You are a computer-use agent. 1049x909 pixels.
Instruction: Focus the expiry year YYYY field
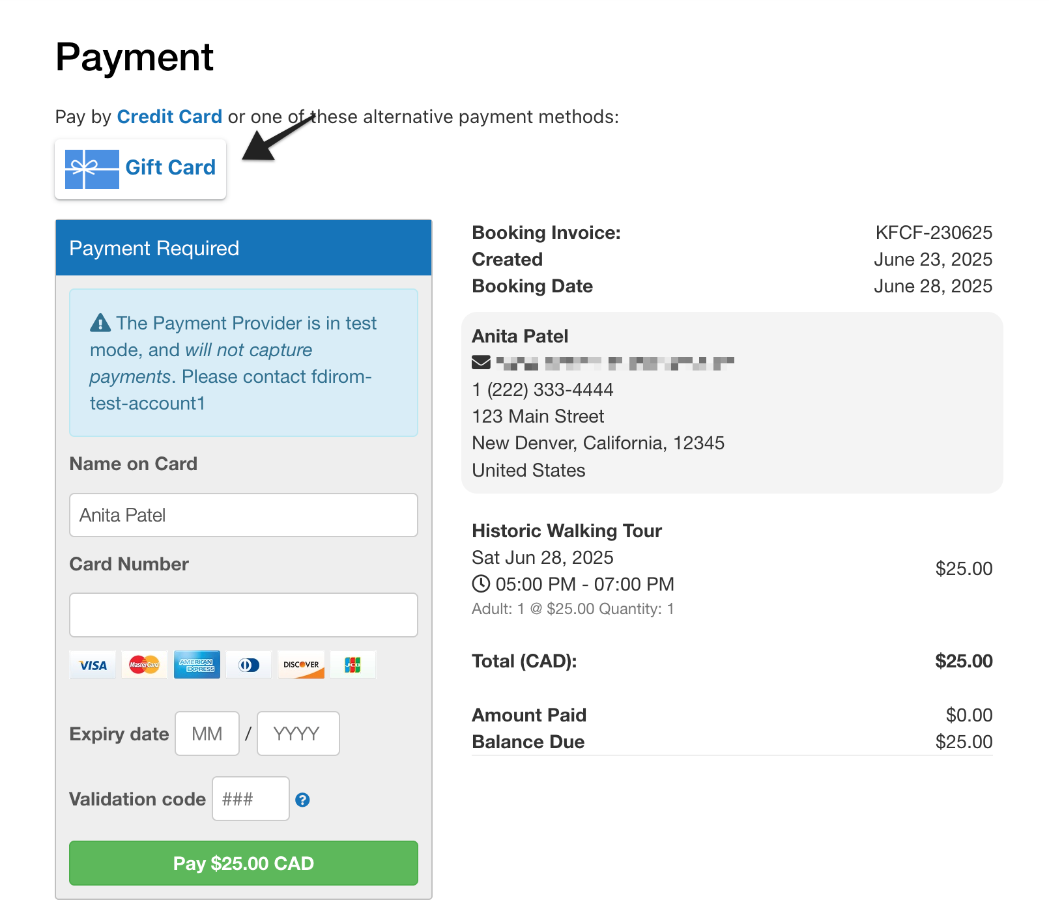point(298,734)
